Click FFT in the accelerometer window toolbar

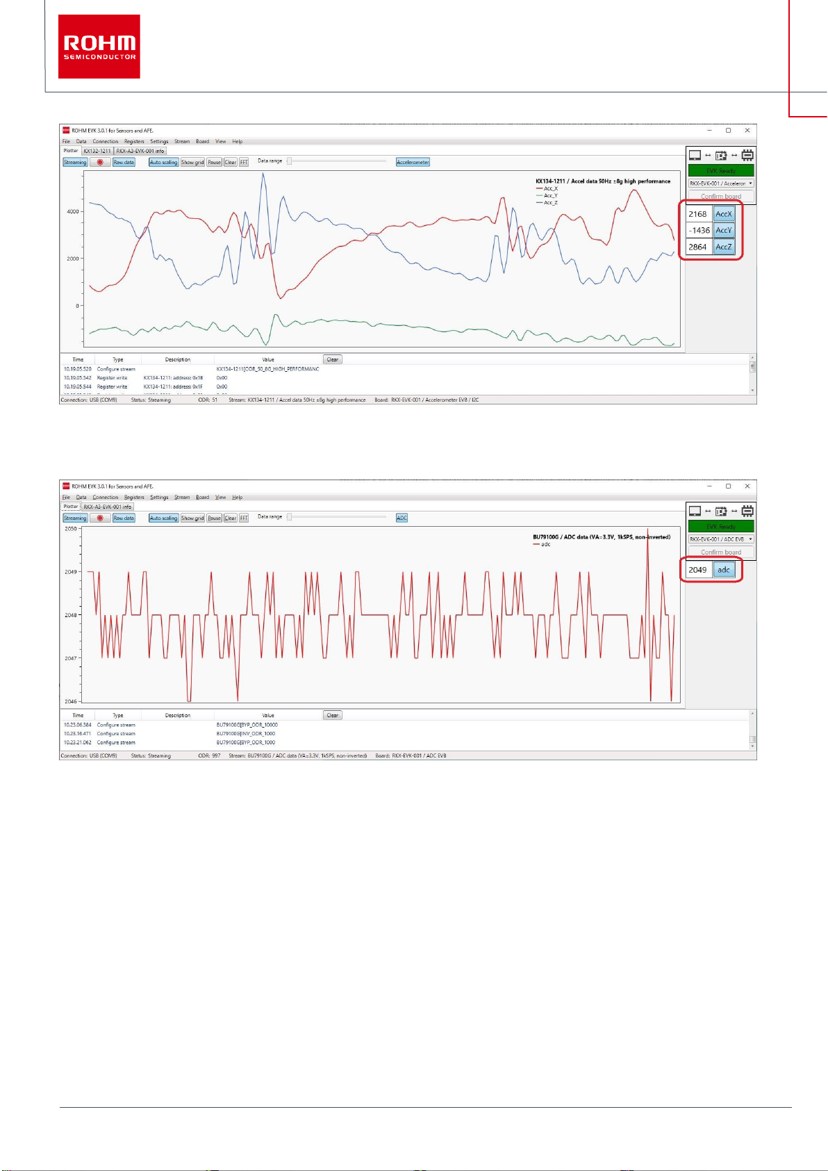[244, 163]
